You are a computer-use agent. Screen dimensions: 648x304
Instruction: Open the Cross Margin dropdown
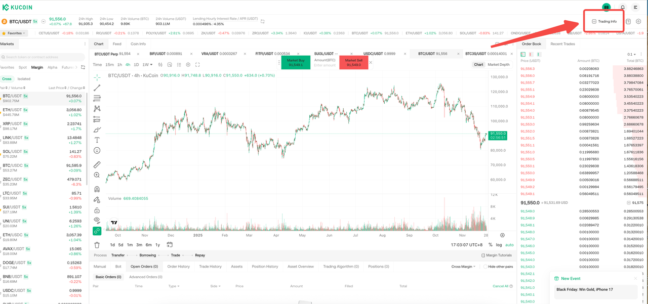pyautogui.click(x=463, y=267)
